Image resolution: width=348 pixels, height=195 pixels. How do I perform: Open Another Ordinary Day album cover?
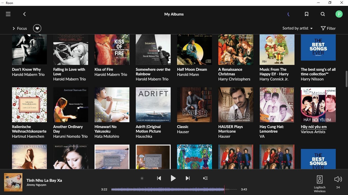[71, 105]
